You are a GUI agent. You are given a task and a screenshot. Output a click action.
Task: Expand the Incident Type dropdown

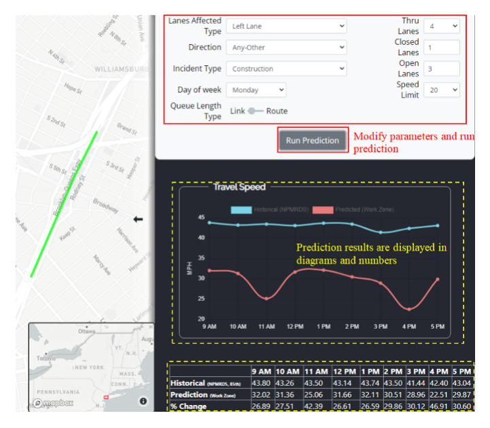286,69
